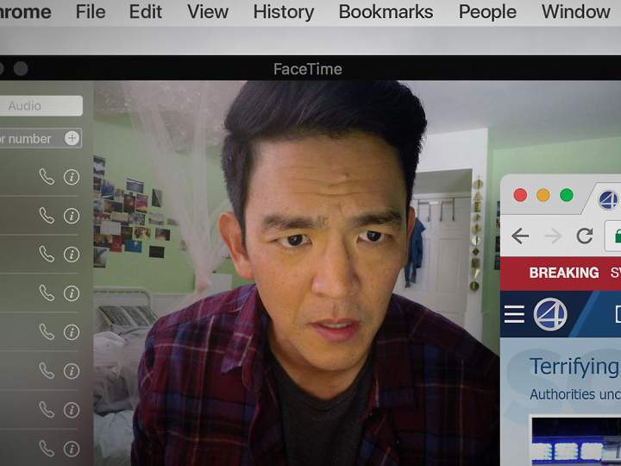
Task: Show info for the fourth recent call
Action: click(x=72, y=293)
